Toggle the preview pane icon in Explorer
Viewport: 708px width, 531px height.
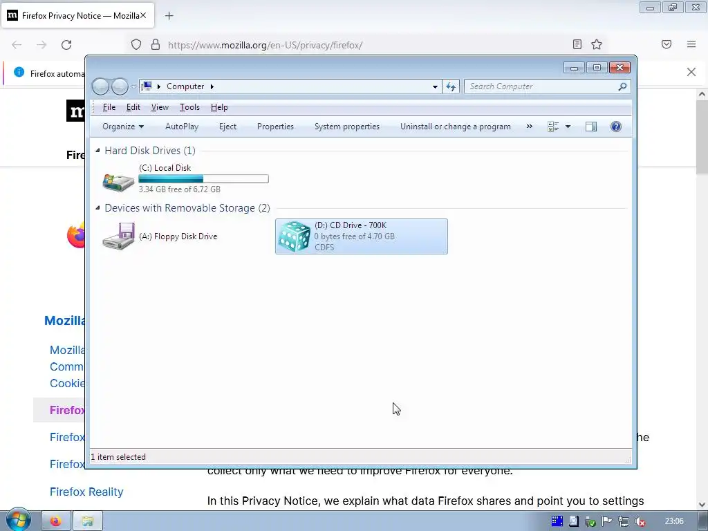point(591,127)
